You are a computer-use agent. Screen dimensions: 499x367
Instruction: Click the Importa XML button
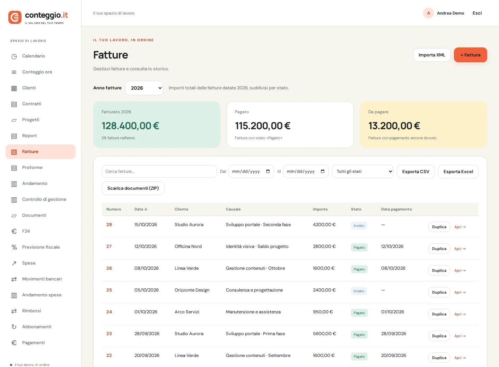(432, 55)
